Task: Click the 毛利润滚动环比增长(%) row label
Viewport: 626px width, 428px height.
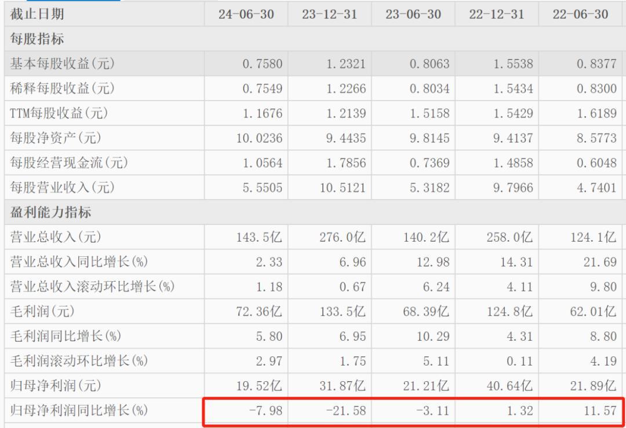Action: [79, 360]
